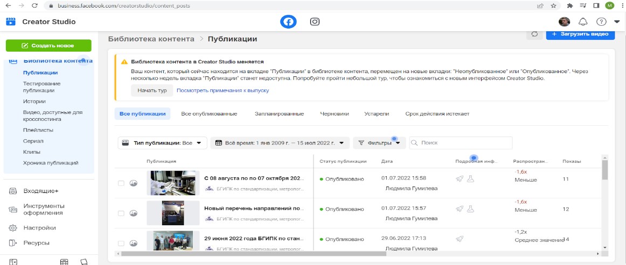Click the Создать новое button
The width and height of the screenshot is (626, 265).
pos(48,46)
